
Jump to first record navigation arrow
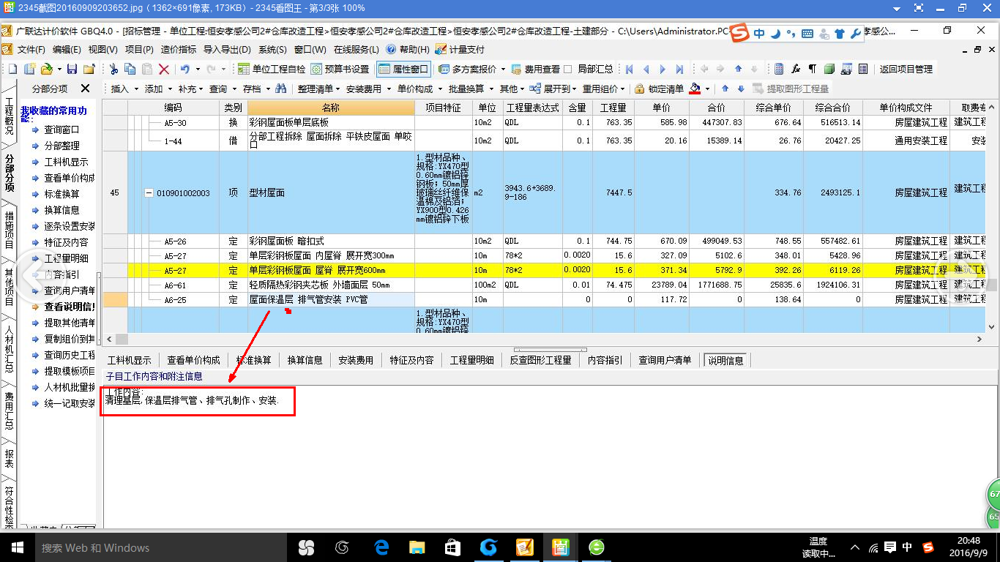coord(629,69)
